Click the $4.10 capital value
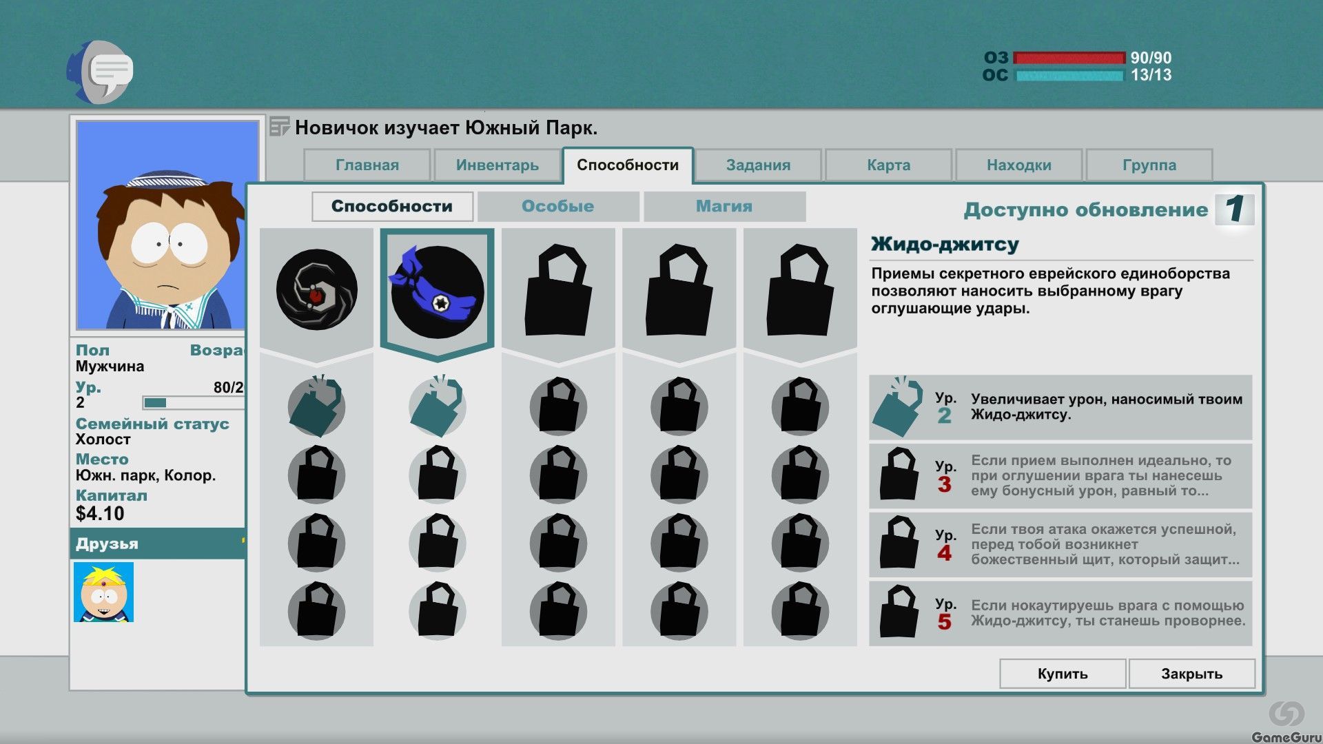Image resolution: width=1323 pixels, height=744 pixels. pos(100,514)
